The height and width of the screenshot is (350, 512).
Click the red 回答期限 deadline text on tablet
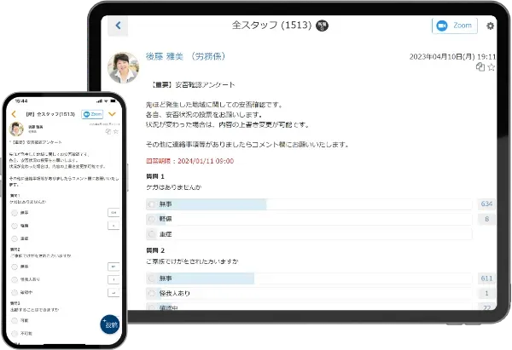coord(189,161)
